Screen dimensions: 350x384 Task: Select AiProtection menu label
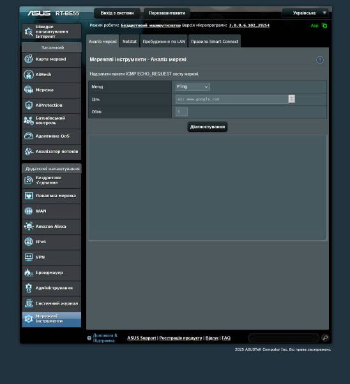click(x=49, y=106)
